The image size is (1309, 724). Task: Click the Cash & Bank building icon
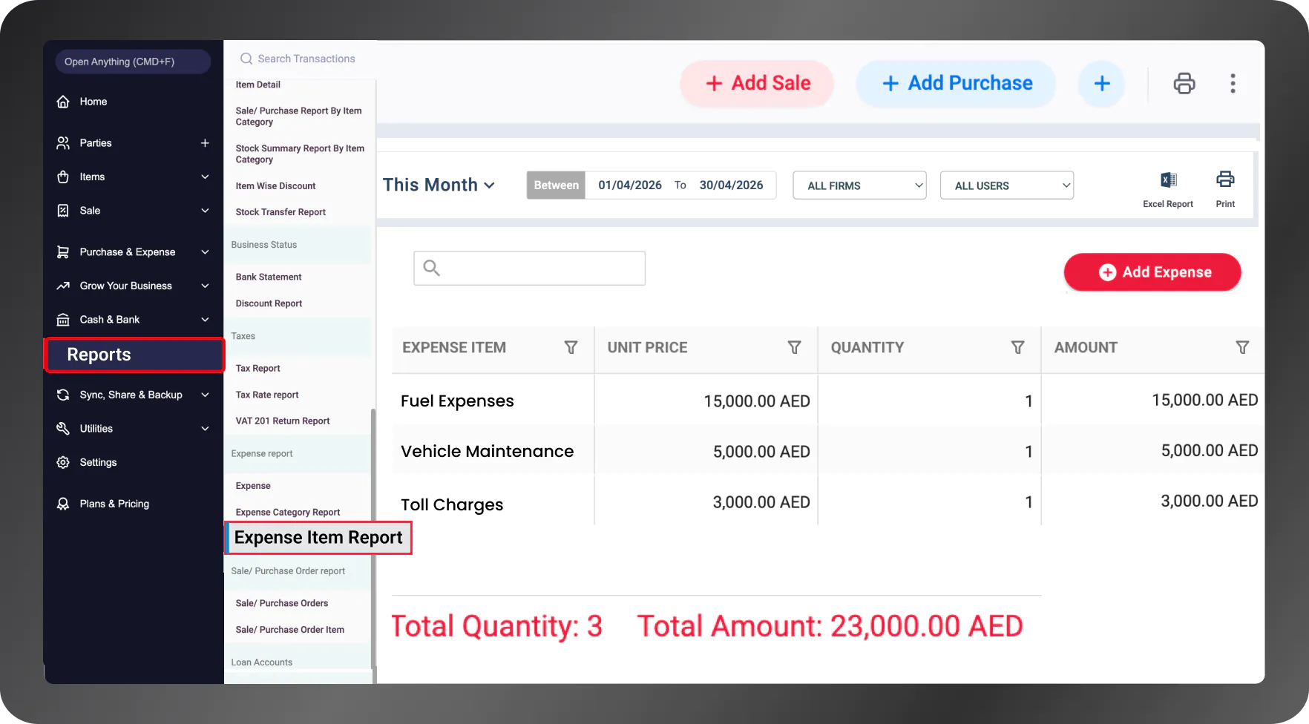[x=63, y=320]
